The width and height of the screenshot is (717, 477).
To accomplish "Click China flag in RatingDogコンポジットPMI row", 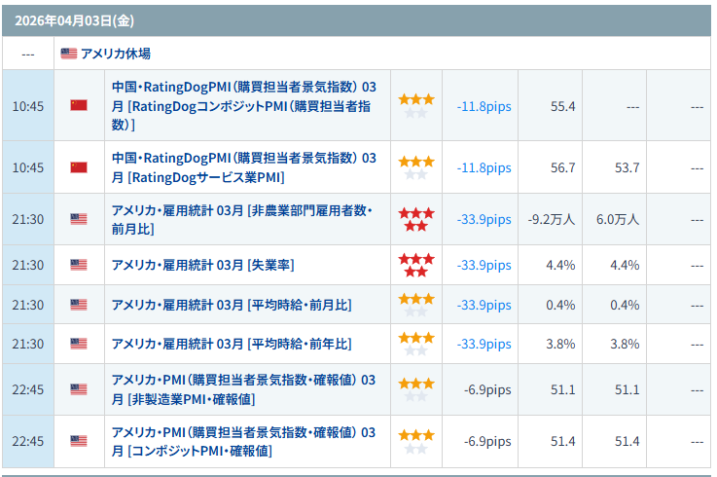I will pos(79,105).
